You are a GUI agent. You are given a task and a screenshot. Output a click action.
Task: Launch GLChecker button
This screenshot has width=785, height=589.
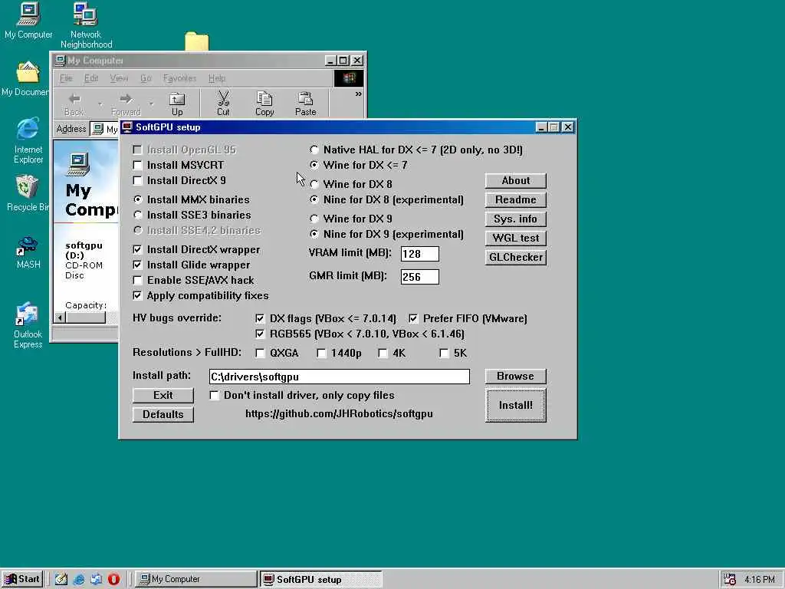515,257
